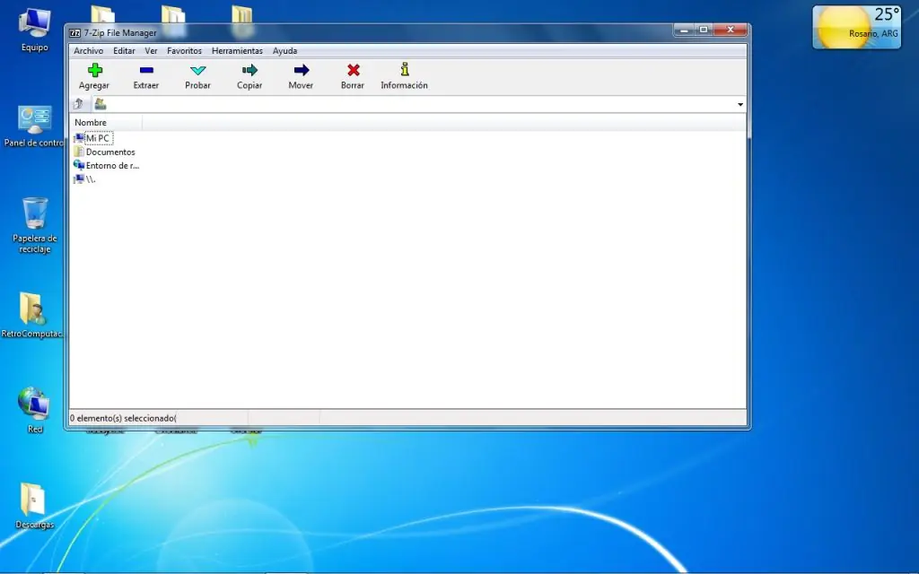Click status bar '0 elemento(s) seleccionado('
The width and height of the screenshot is (919, 574).
[x=123, y=418]
